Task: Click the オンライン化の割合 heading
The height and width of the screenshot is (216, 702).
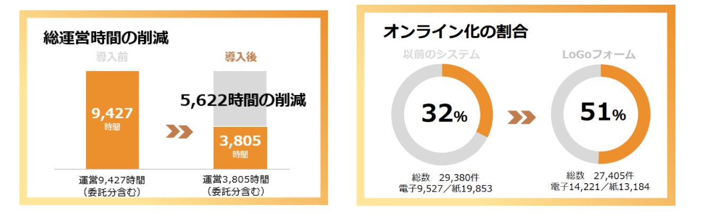Action: click(x=455, y=31)
